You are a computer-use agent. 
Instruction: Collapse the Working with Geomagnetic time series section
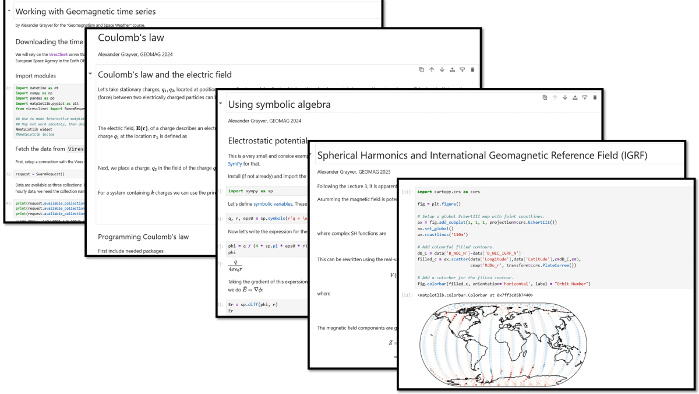pyautogui.click(x=9, y=10)
